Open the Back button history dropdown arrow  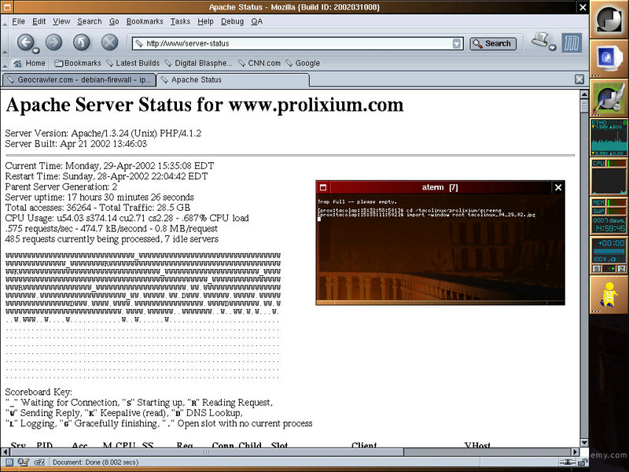pos(35,50)
